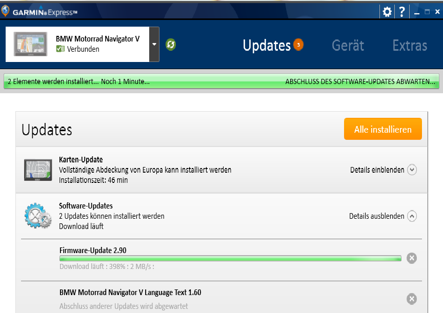Screen dimensions: 443x313
Task: Click the Karten-Update map device icon
Action: click(38, 170)
